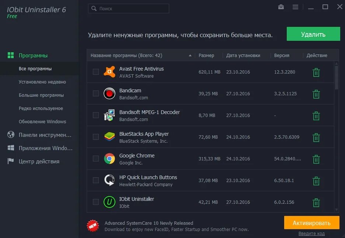The height and width of the screenshot is (238, 345).
Task: Tick the checkbox for HP Quick Launch Buttons
Action: pos(96,180)
